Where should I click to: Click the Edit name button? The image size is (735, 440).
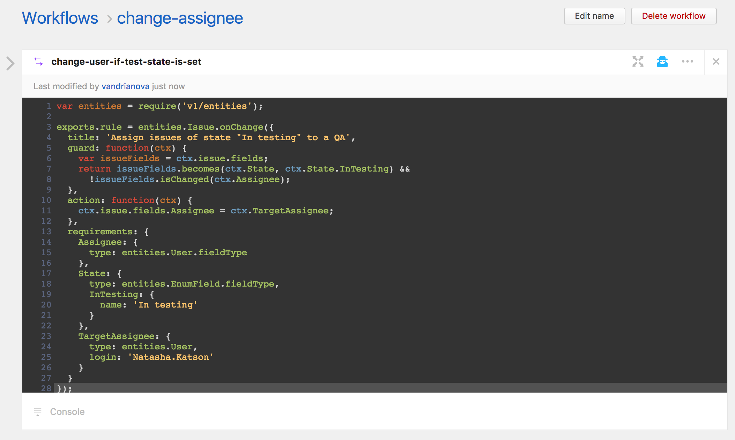(594, 16)
